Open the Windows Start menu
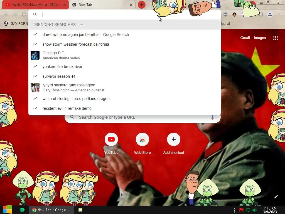This screenshot has width=285, height=214. point(7,210)
